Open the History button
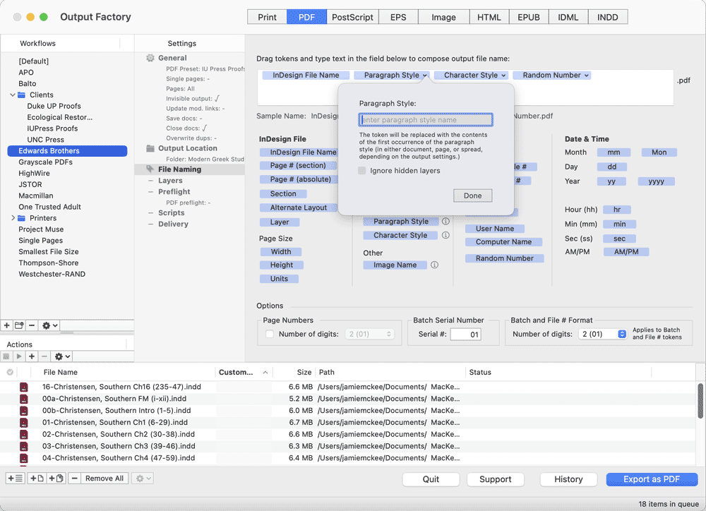This screenshot has height=511, width=706. [x=568, y=479]
